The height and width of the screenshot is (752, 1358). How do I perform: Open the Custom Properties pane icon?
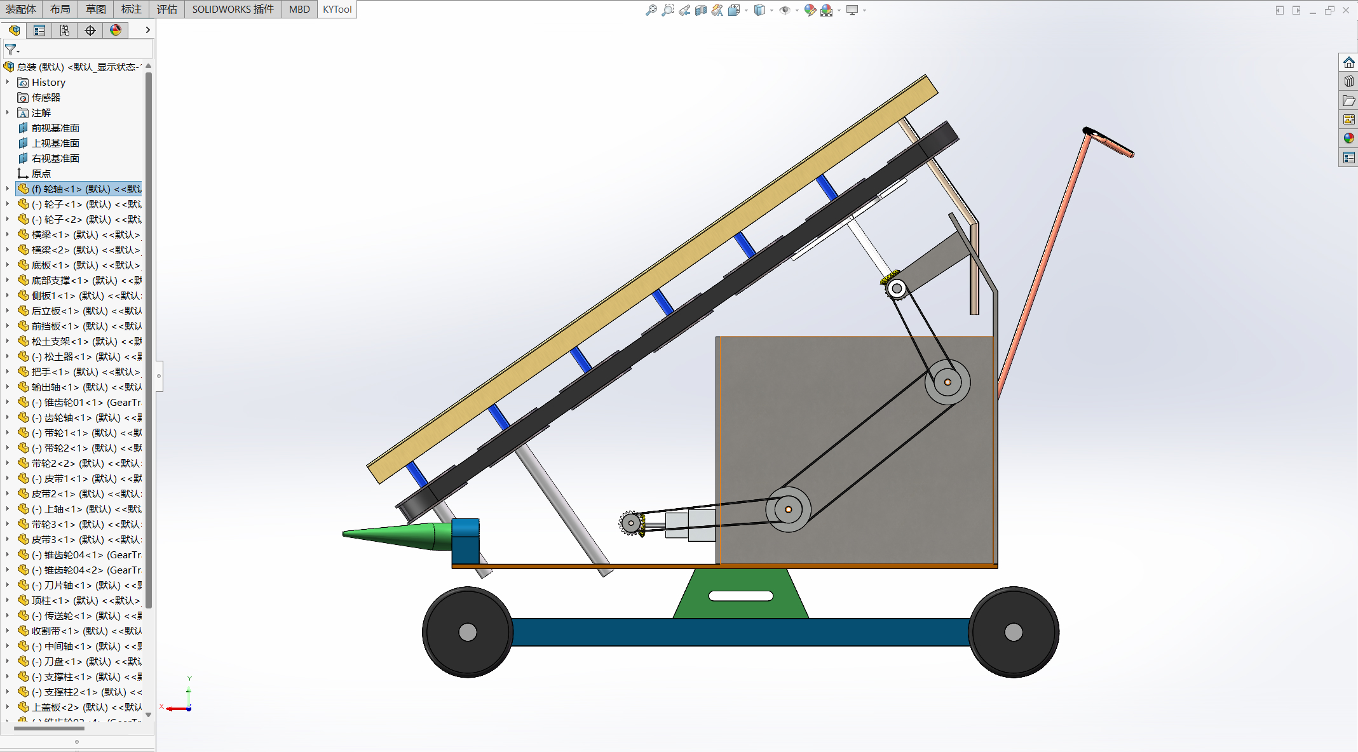pos(1348,157)
